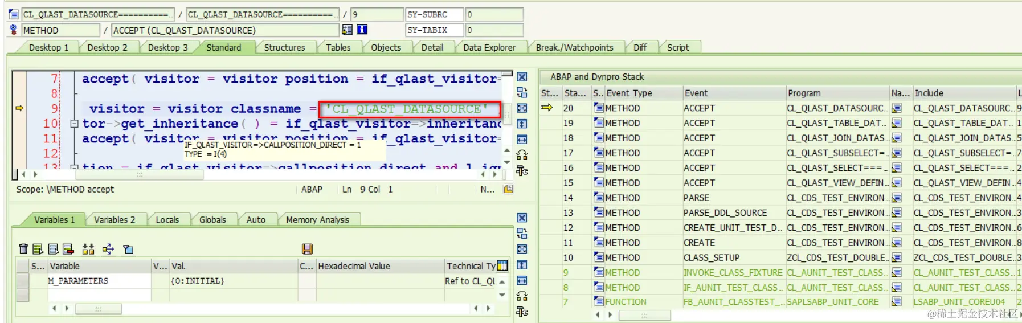This screenshot has height=323, width=1022.
Task: Click the trash delete icon in variables toolbar
Action: pos(23,249)
